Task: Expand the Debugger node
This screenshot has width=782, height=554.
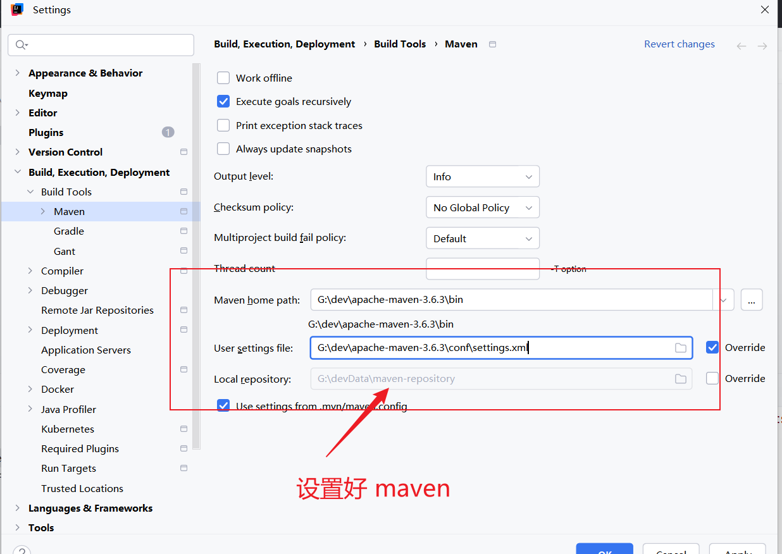Action: click(30, 290)
